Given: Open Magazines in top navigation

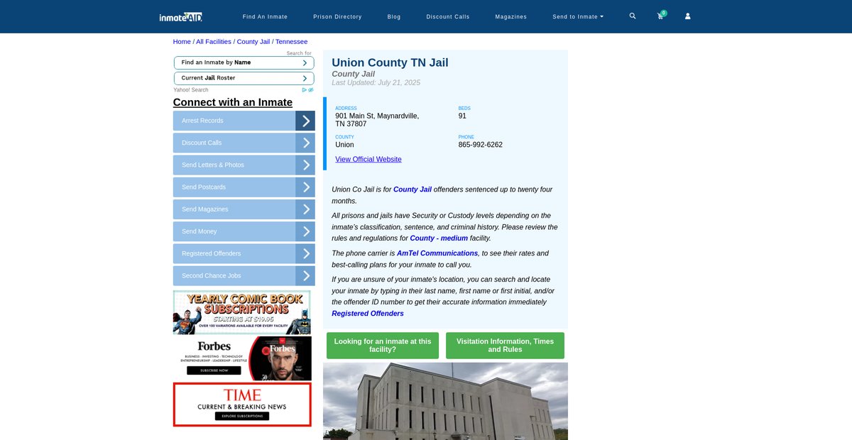Looking at the screenshot, I should 511,16.
